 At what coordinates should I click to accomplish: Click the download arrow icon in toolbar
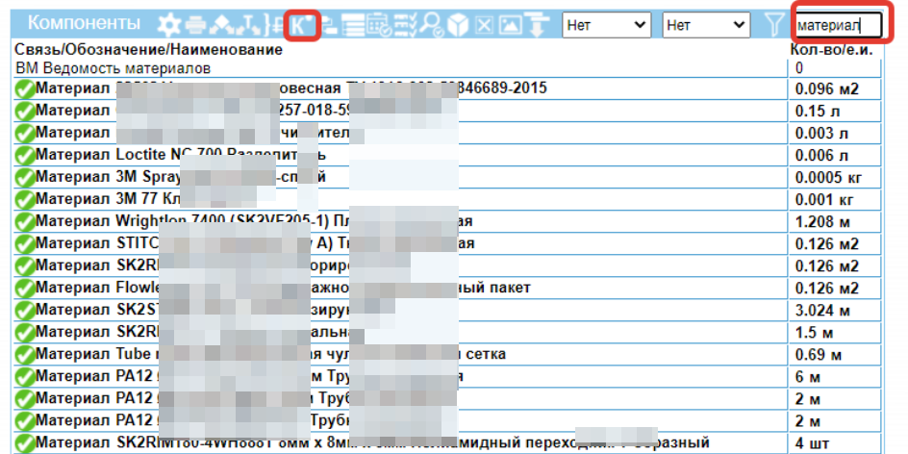pyautogui.click(x=535, y=24)
